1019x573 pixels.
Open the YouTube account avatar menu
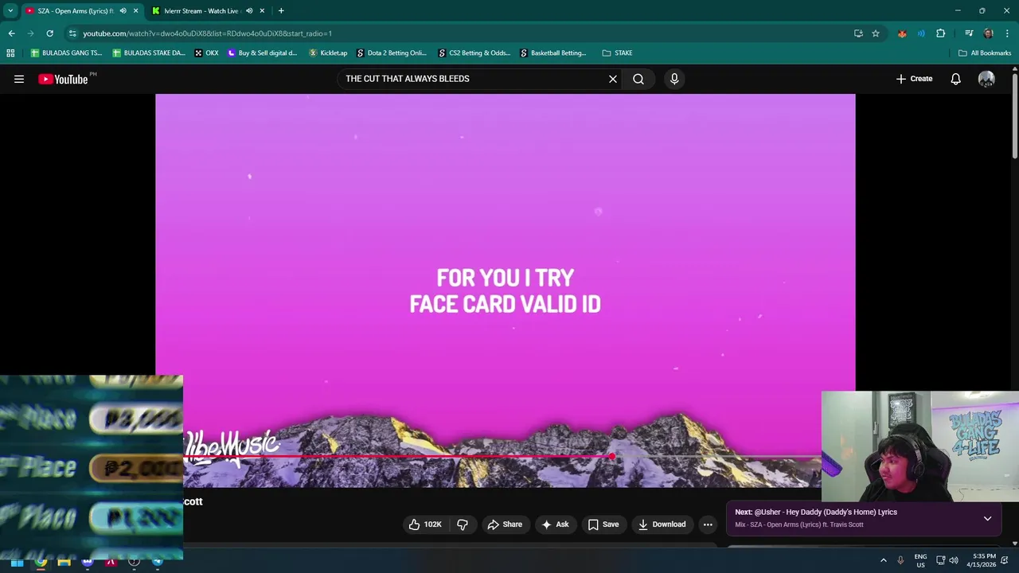986,79
